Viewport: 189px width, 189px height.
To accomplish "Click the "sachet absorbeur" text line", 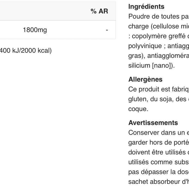I will pos(159,182).
